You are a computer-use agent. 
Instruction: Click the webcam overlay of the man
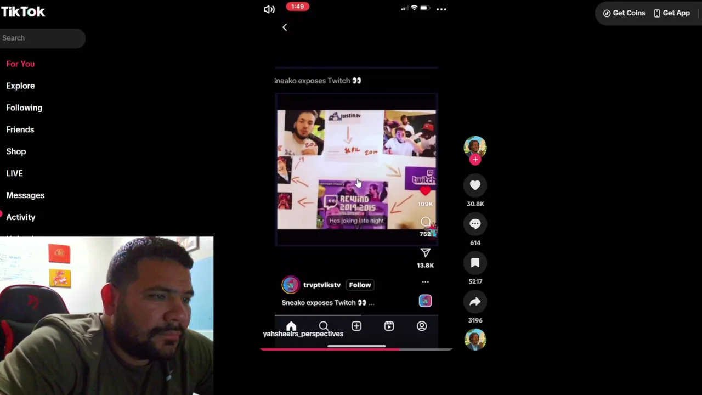[x=106, y=315]
